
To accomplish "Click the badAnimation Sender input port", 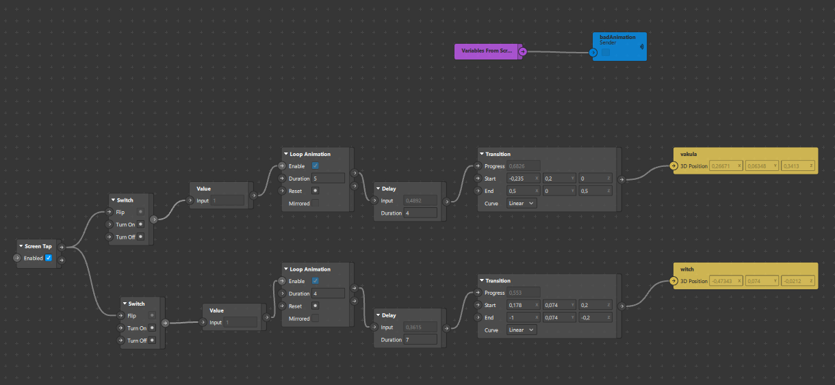I will click(594, 52).
